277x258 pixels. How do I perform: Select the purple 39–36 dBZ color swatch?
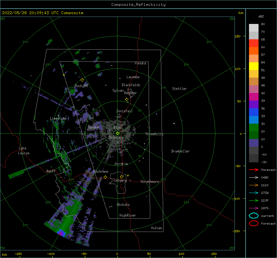click(x=254, y=104)
